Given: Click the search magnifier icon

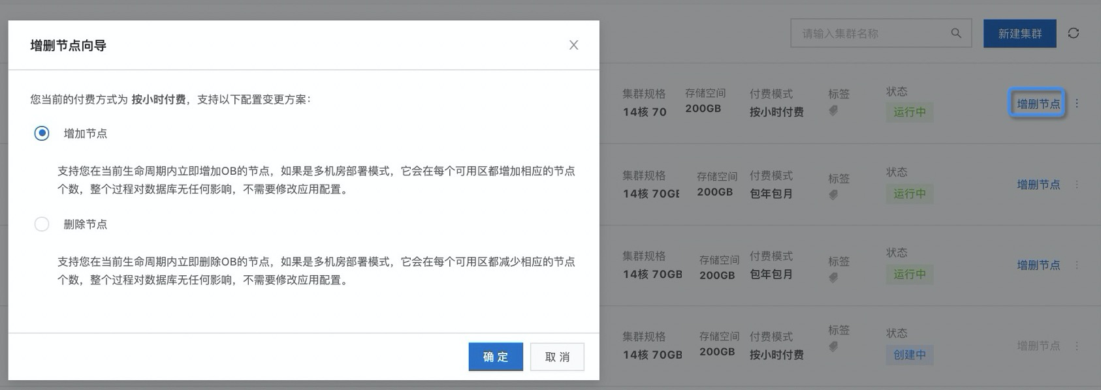Looking at the screenshot, I should pos(955,33).
